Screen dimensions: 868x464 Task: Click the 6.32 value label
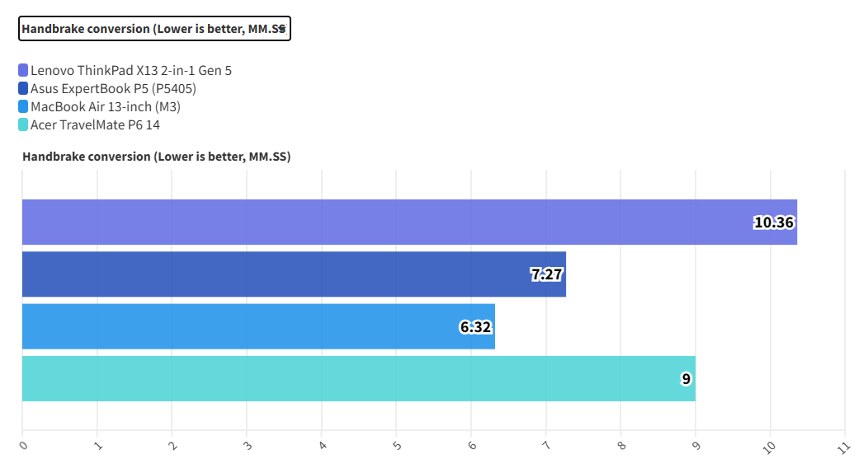point(475,326)
